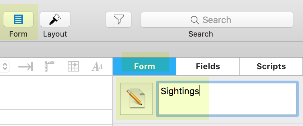Click the magnifying glass in the Search field

tap(195, 20)
